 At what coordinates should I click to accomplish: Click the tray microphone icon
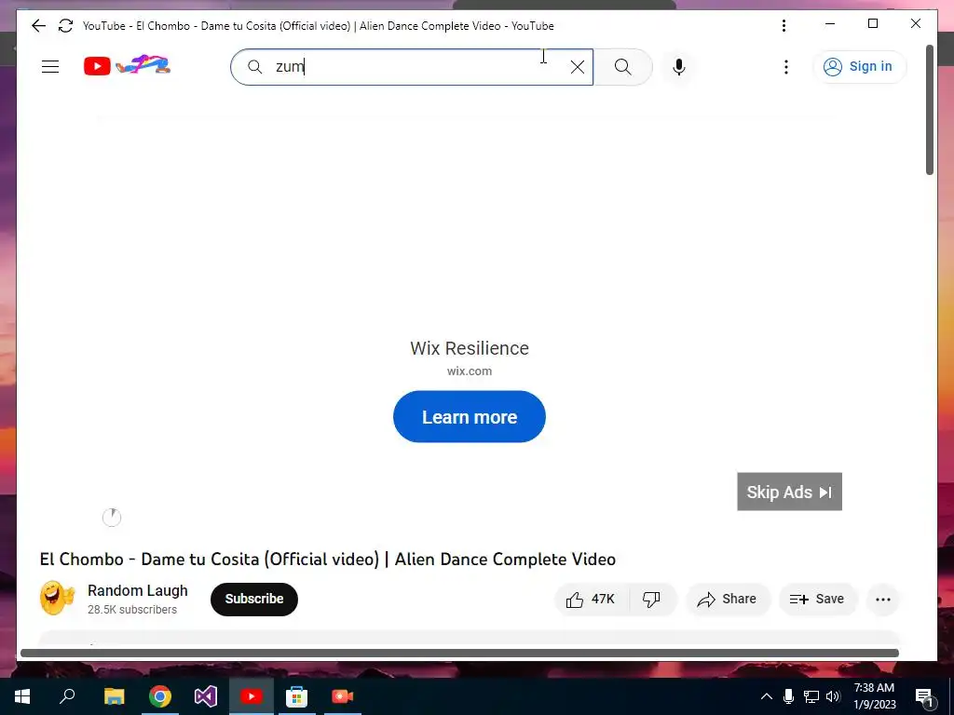pos(788,696)
